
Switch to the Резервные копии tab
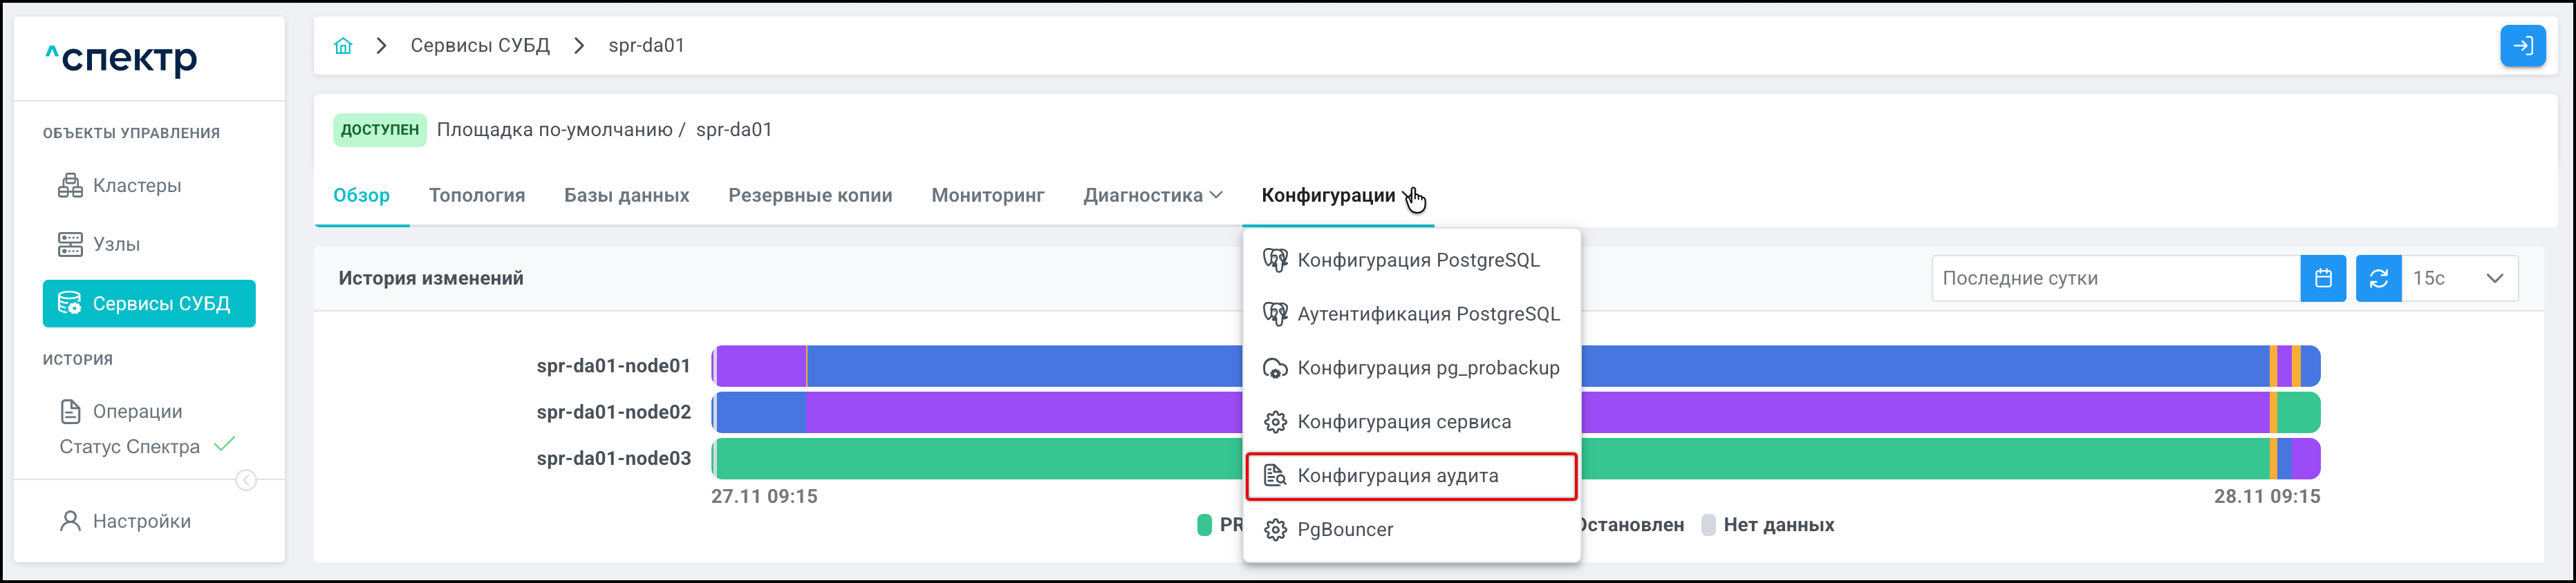click(x=809, y=195)
